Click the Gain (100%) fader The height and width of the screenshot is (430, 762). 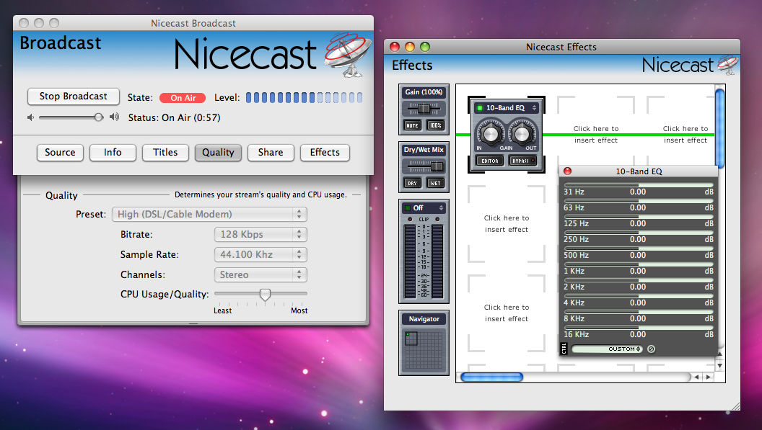click(424, 108)
